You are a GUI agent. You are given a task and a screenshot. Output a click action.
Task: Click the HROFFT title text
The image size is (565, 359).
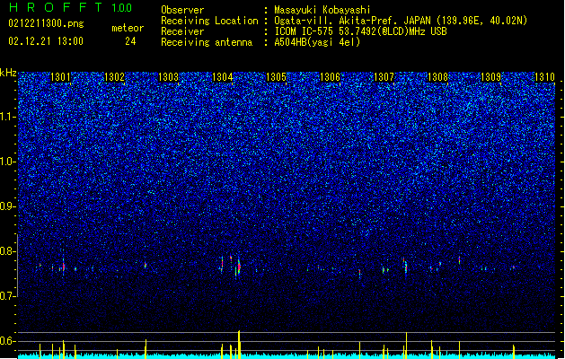[x=56, y=7]
